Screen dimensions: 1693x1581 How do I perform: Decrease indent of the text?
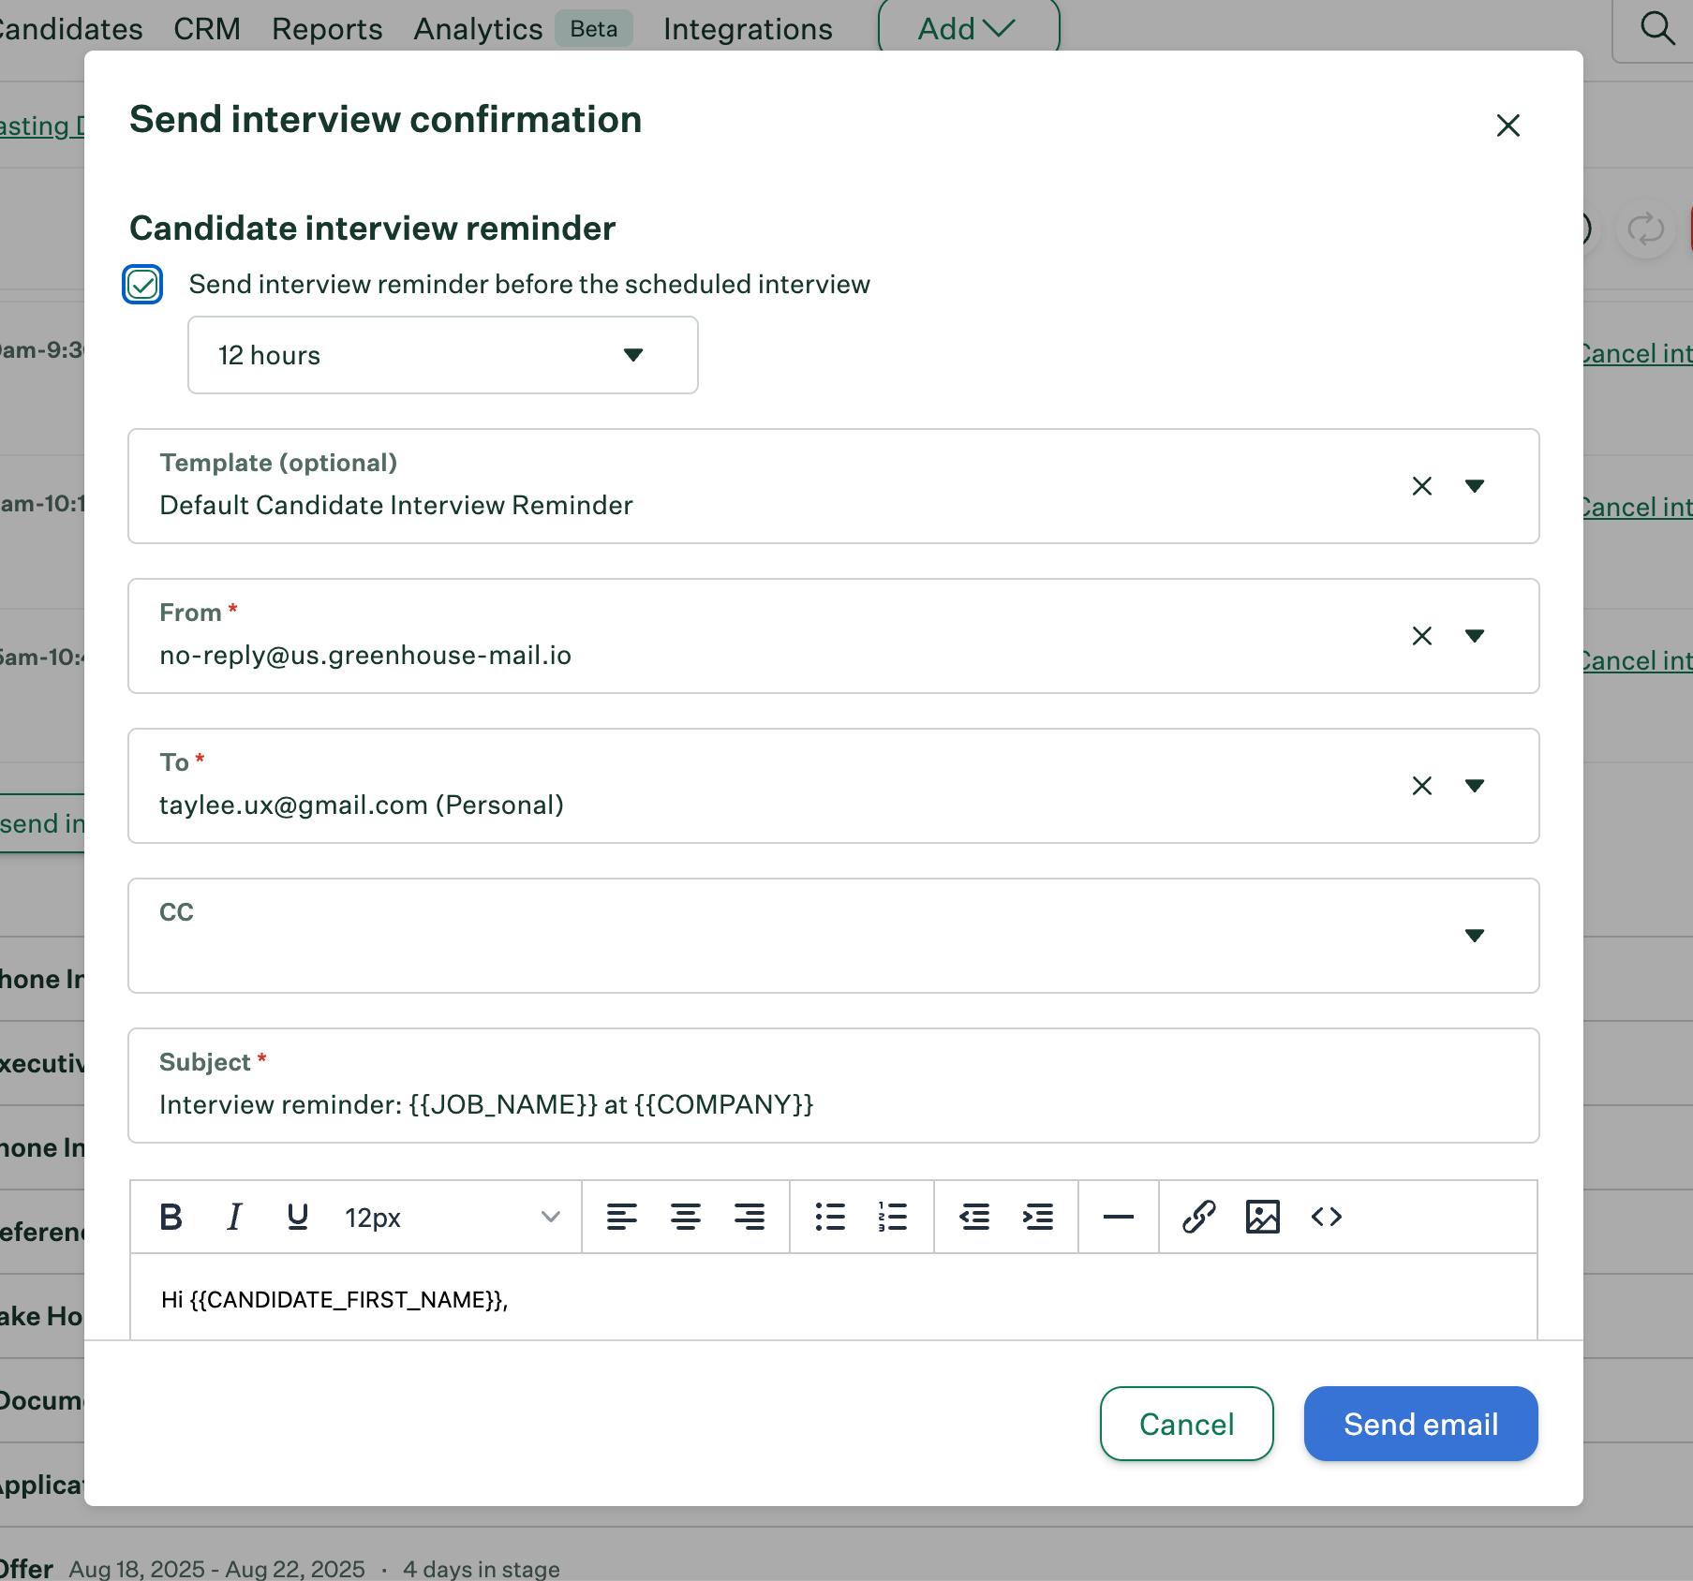(x=974, y=1217)
